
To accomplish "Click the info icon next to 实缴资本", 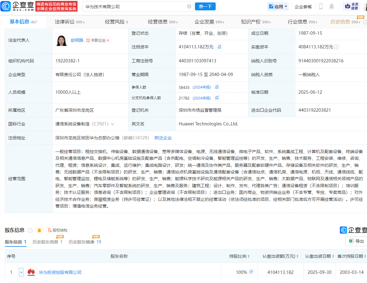I will pyautogui.click(x=337, y=47).
